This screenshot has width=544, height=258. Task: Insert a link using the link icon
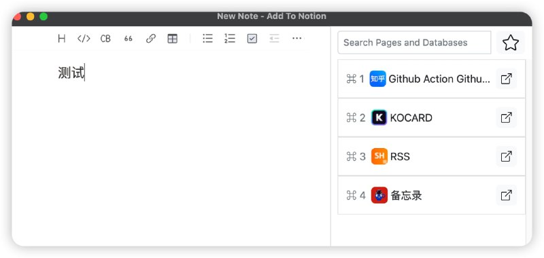point(150,39)
